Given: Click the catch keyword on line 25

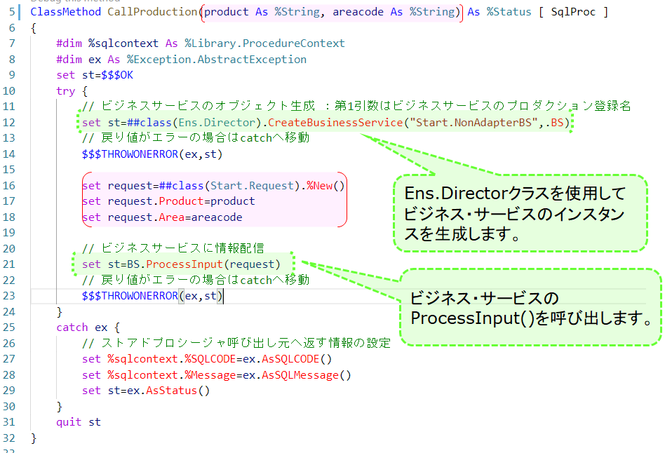Looking at the screenshot, I should pyautogui.click(x=72, y=327).
